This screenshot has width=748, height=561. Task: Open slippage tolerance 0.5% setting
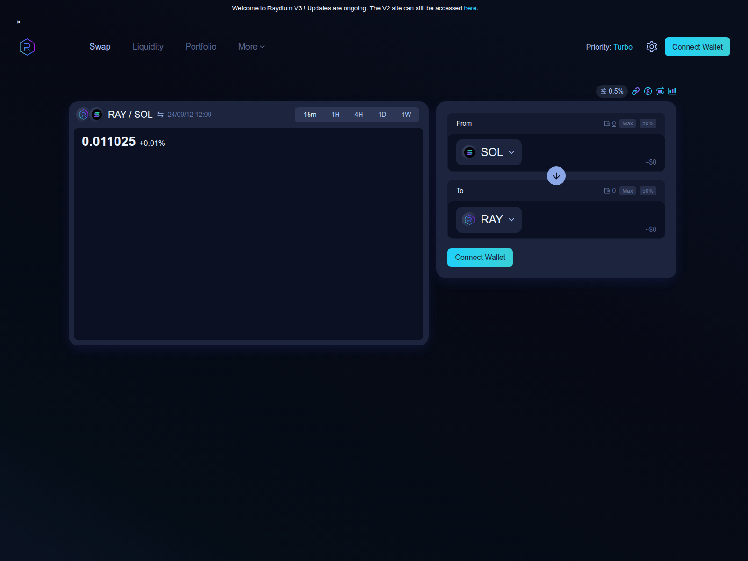612,91
